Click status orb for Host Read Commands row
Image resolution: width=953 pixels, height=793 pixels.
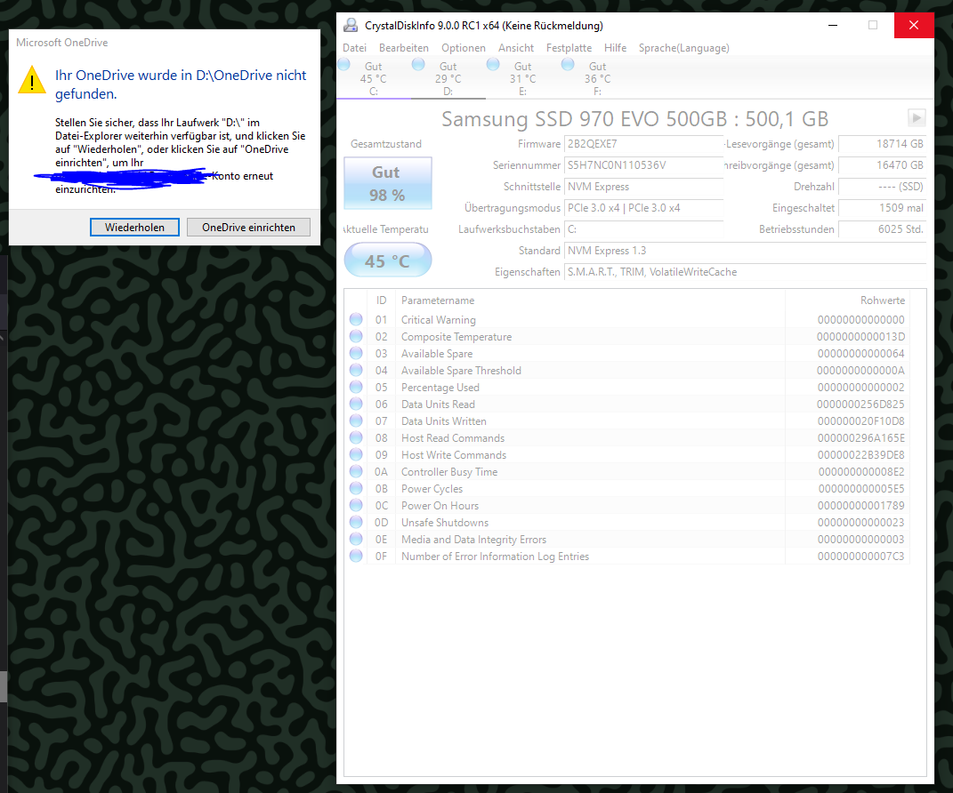tap(356, 437)
